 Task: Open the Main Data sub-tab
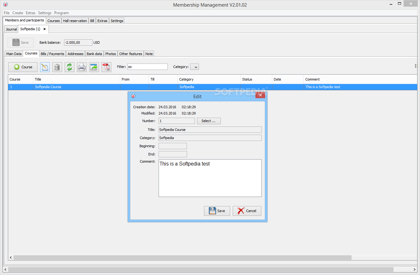click(14, 54)
